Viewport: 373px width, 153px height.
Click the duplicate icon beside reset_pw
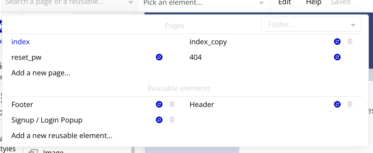point(159,57)
